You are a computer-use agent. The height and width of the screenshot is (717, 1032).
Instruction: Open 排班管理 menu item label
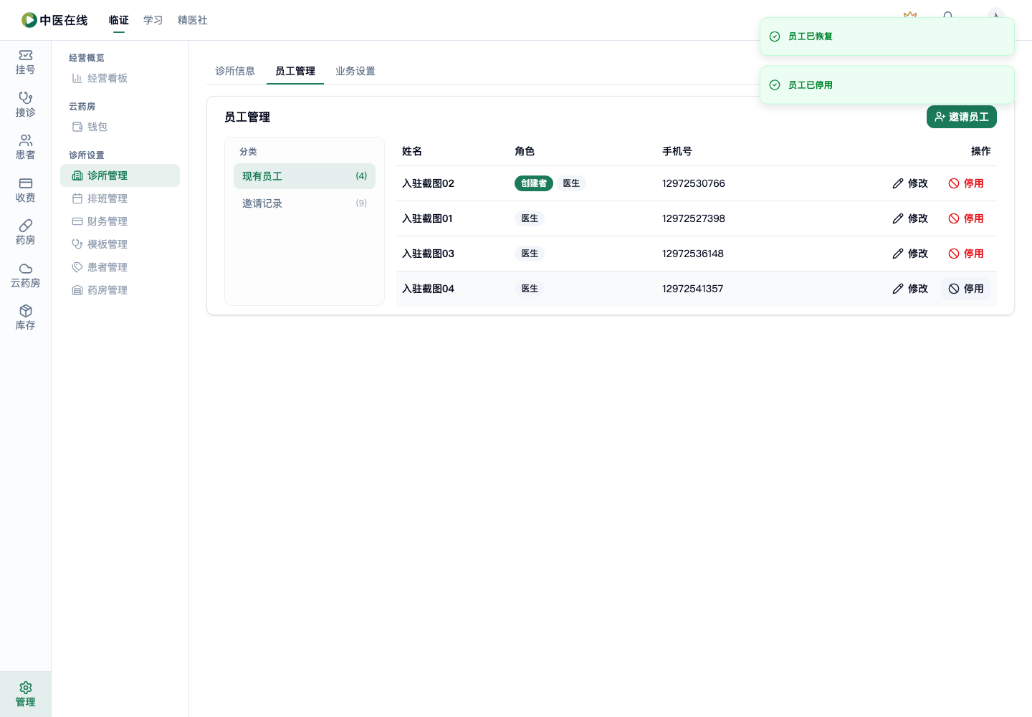point(107,198)
